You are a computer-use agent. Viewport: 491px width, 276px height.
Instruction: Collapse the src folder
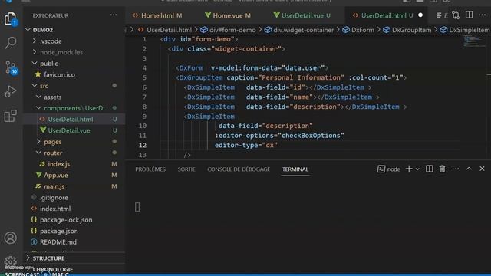click(75, 86)
